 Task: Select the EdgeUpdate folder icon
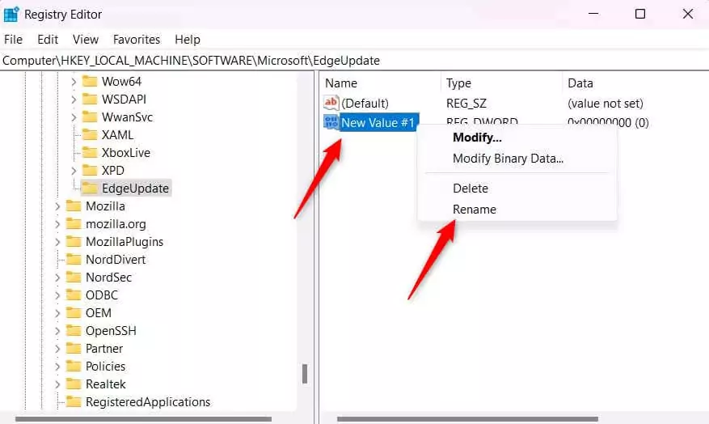[89, 189]
